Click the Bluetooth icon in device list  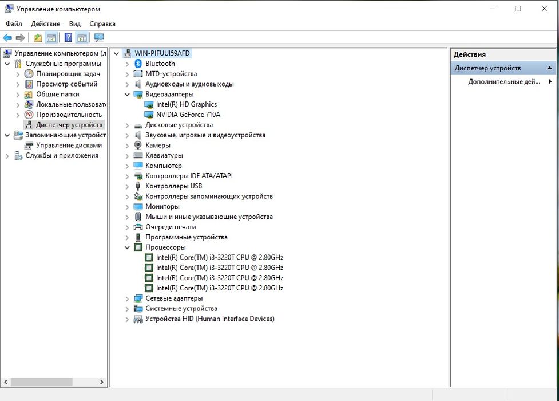click(x=138, y=64)
